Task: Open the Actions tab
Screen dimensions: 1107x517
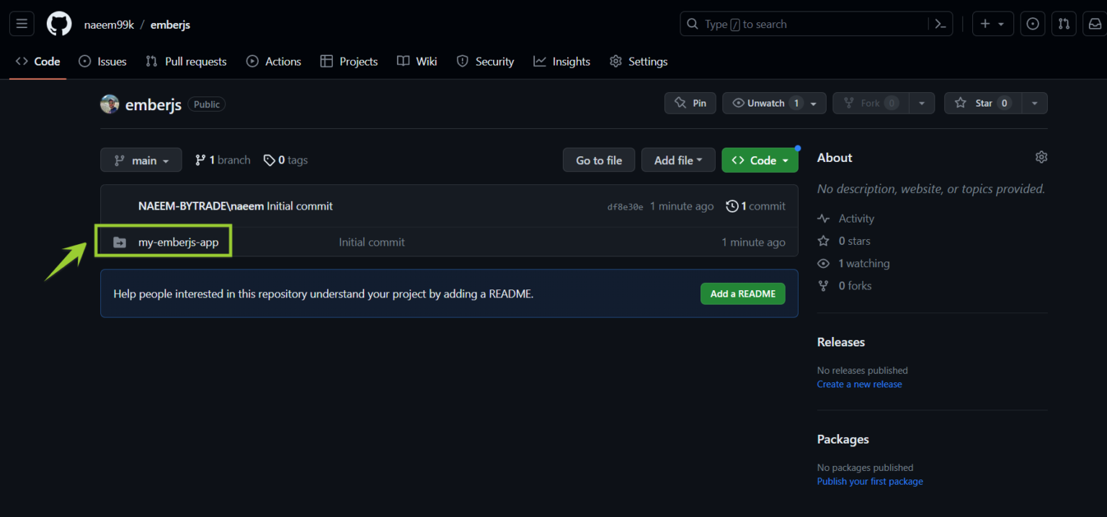Action: (273, 61)
